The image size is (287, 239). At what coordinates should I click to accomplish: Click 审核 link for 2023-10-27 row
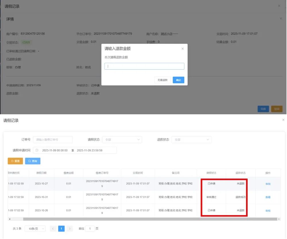click(268, 184)
